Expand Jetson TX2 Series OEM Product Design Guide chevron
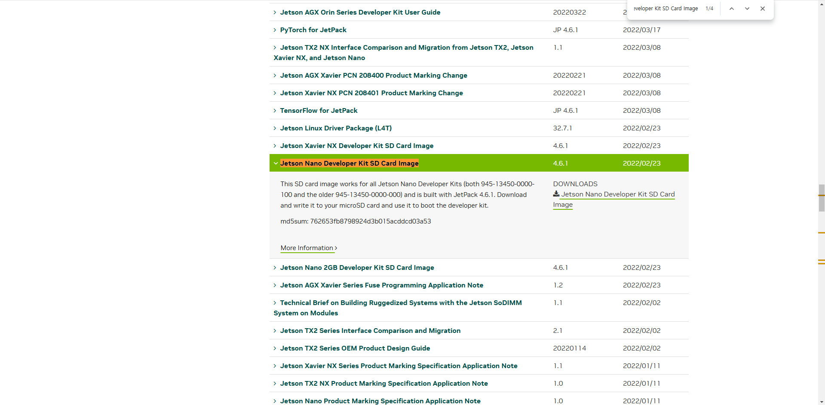The height and width of the screenshot is (405, 825). tap(275, 348)
